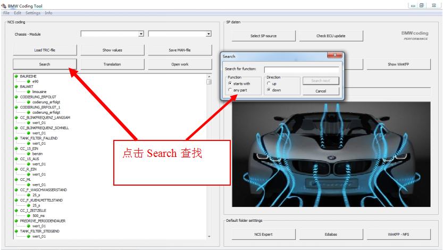
Task: Select the e90 value item
Action: coord(35,81)
